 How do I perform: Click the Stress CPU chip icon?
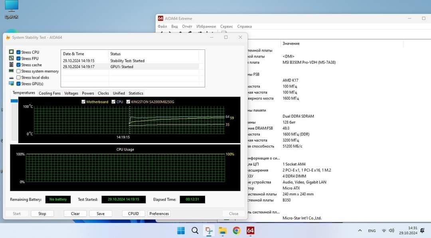click(x=11, y=52)
